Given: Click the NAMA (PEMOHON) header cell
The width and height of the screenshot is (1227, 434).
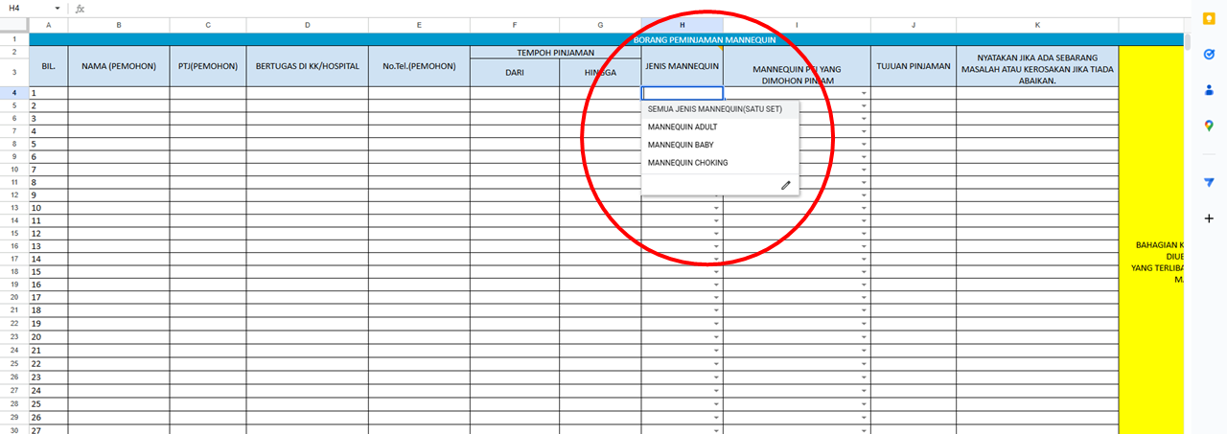Looking at the screenshot, I should [118, 66].
